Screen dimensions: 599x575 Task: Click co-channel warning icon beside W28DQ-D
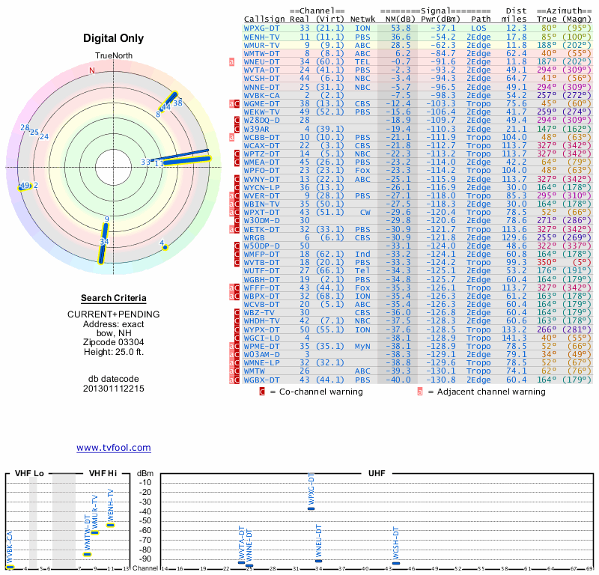coord(238,120)
